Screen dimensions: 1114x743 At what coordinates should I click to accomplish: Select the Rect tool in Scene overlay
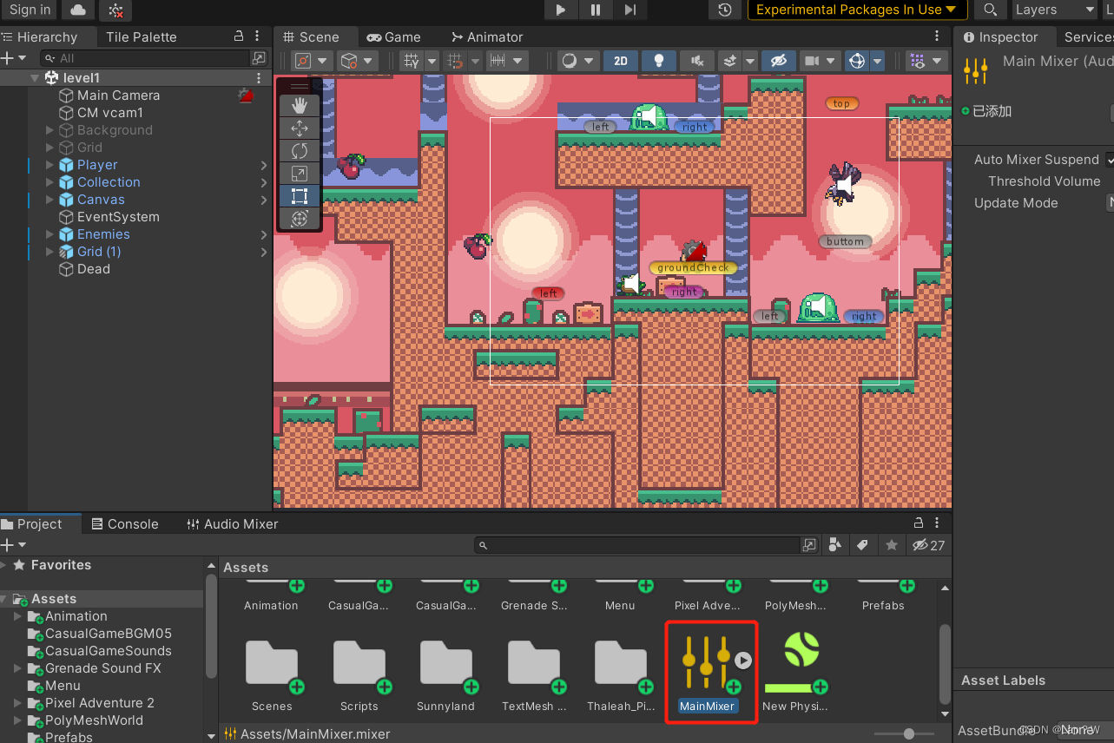pyautogui.click(x=300, y=196)
